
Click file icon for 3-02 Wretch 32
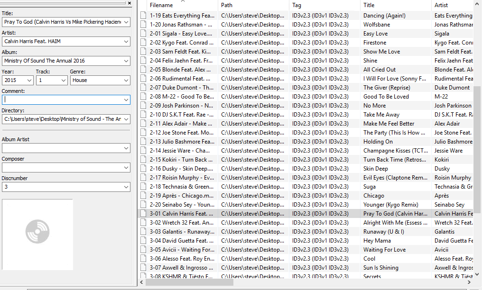coord(143,223)
